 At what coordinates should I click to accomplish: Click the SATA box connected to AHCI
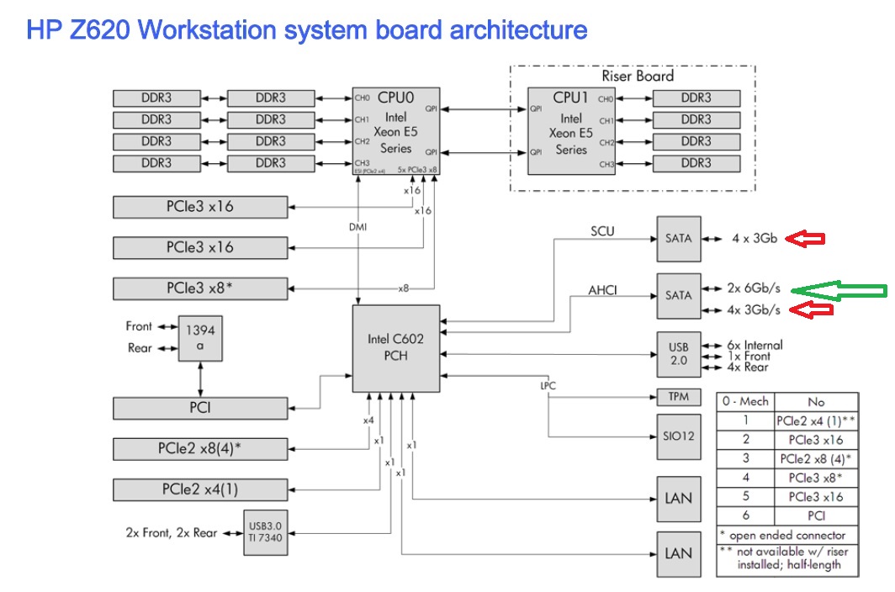click(x=679, y=296)
